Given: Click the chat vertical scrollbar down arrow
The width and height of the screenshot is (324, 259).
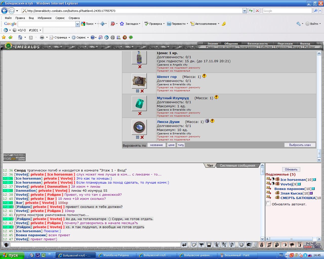Looking at the screenshot, I should (x=262, y=239).
